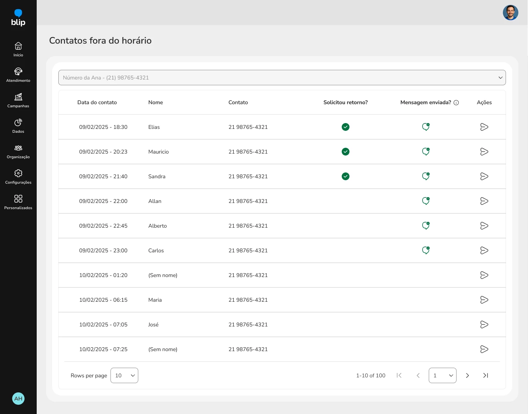This screenshot has height=414, width=528.
Task: Click Sandra's message sent icon
Action: [x=426, y=176]
